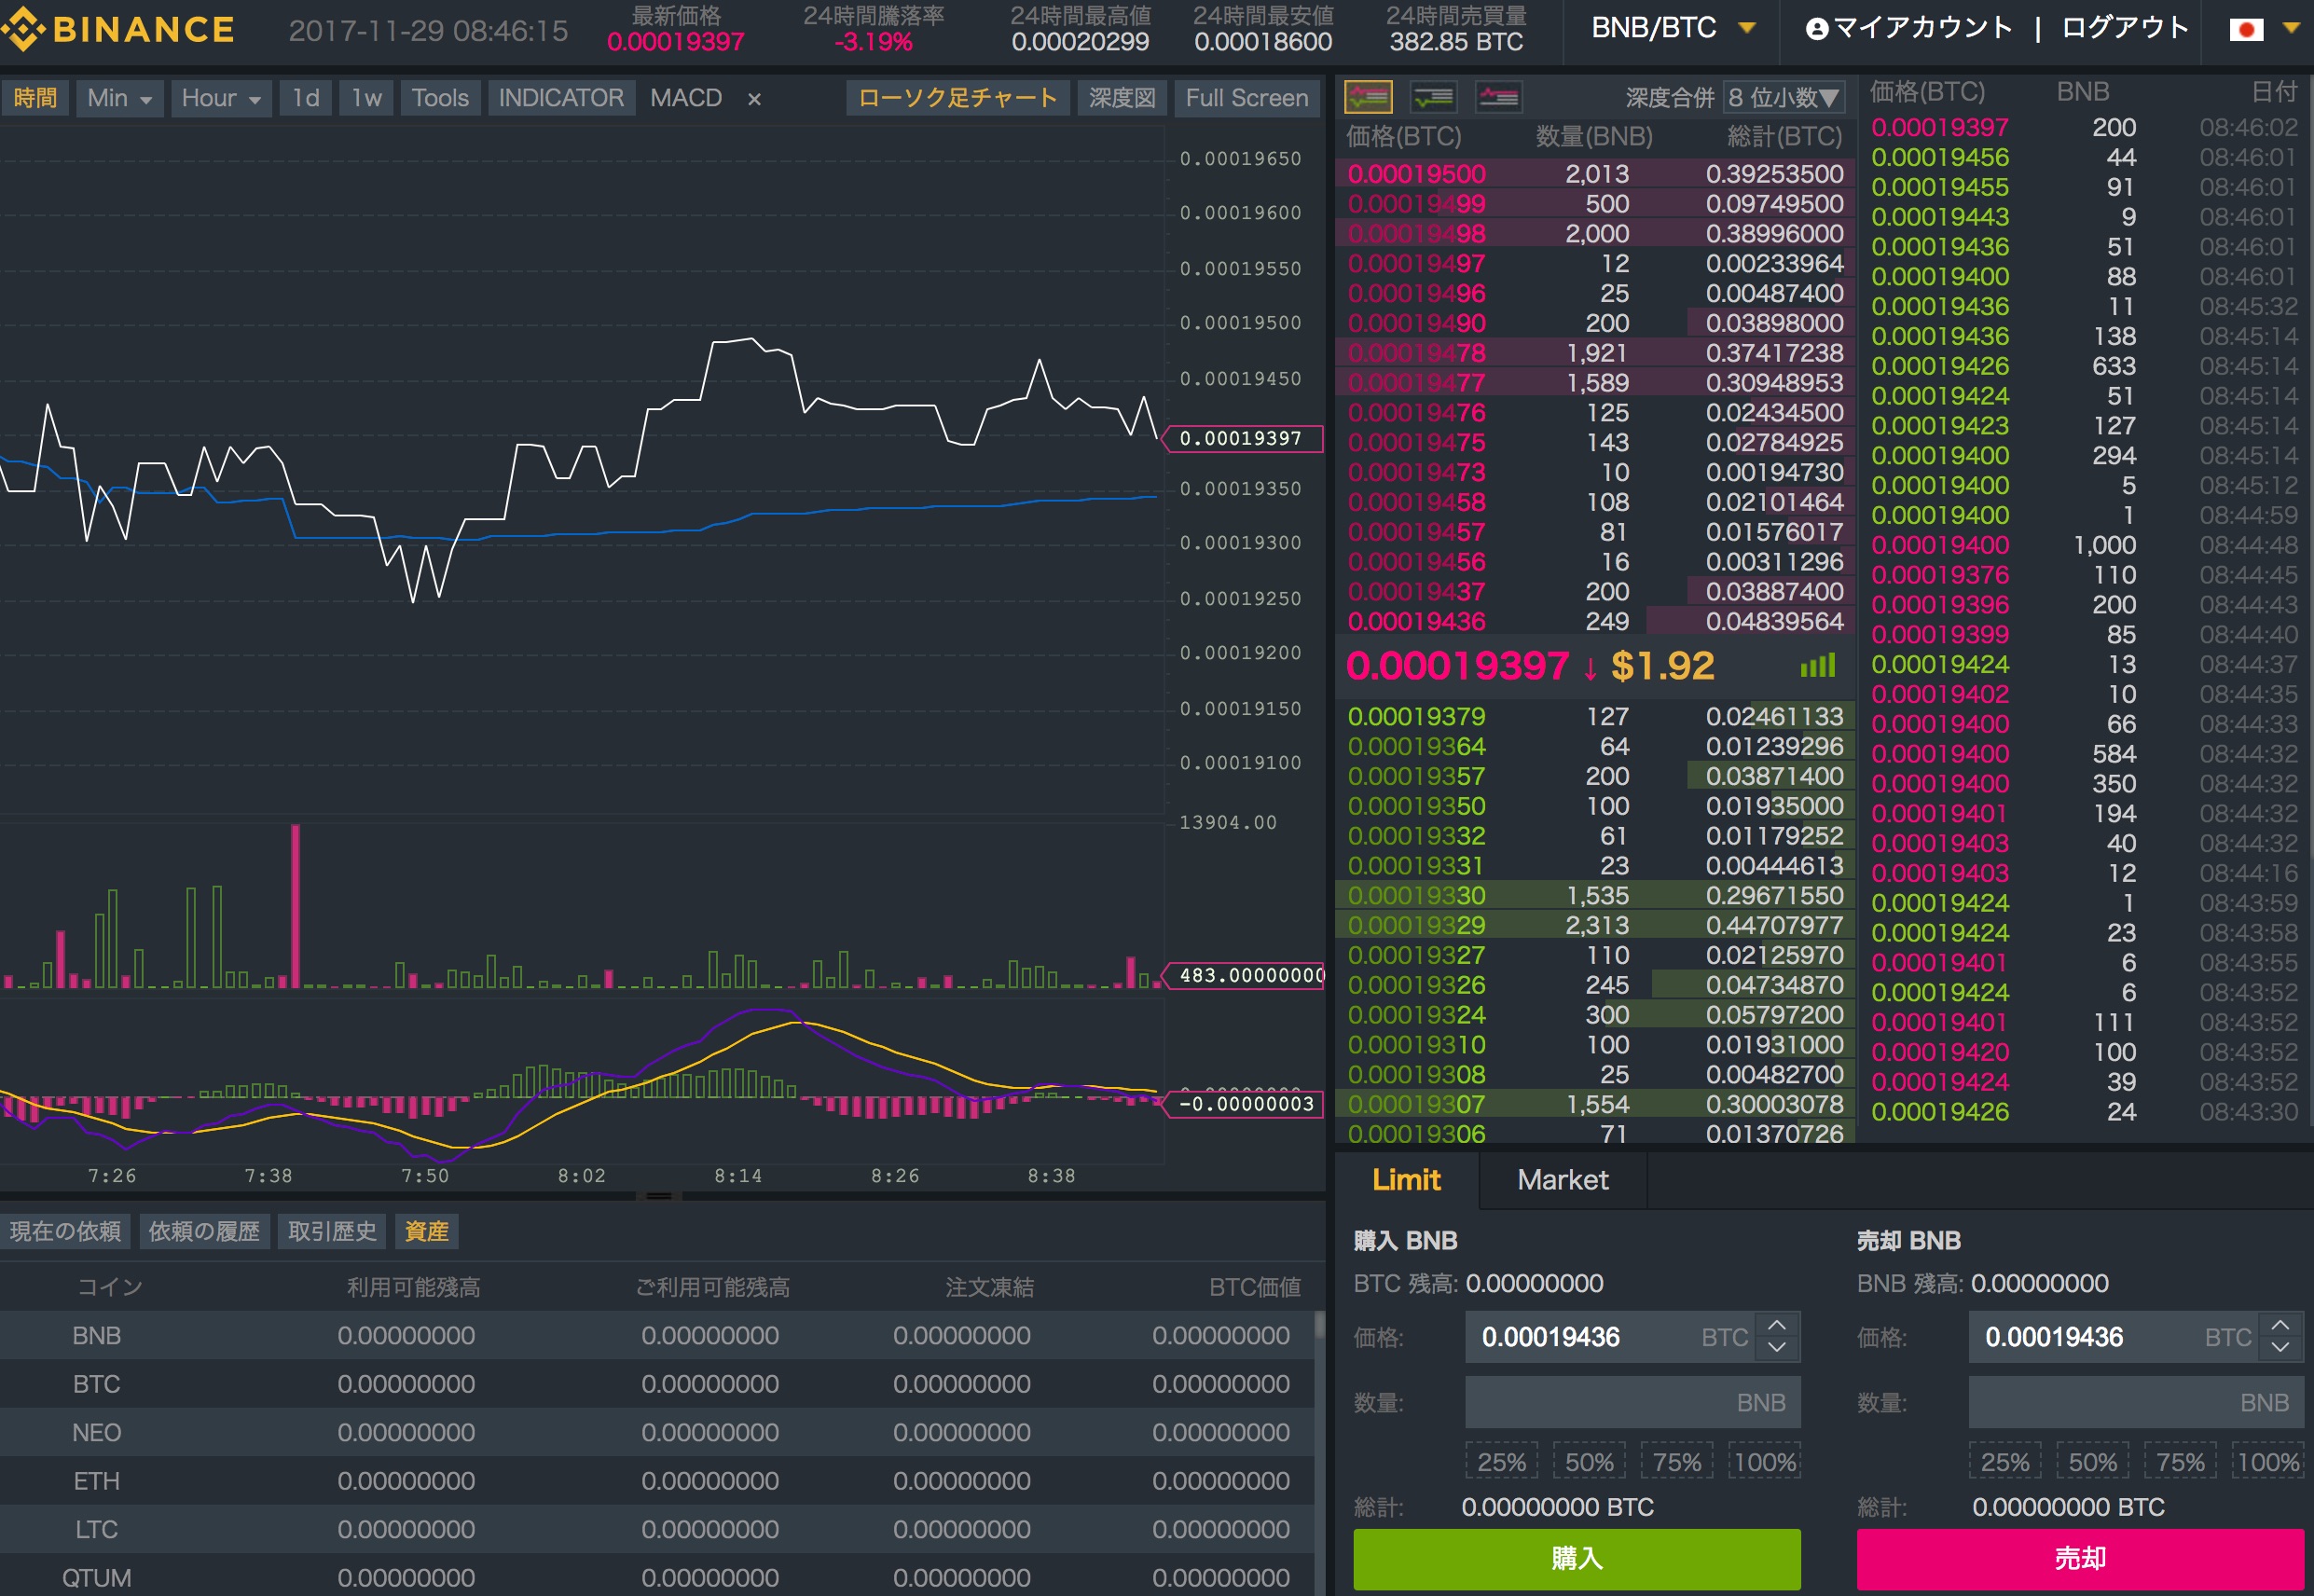The width and height of the screenshot is (2314, 1596).
Task: Expand the BNB/BTC pair selector
Action: pos(1673,28)
